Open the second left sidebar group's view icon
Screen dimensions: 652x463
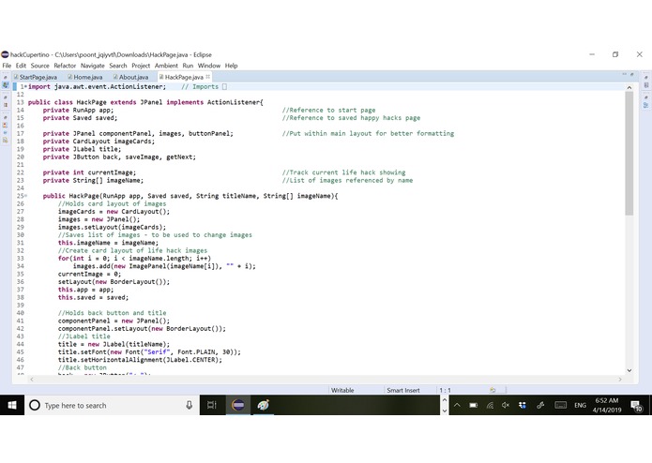[6, 105]
